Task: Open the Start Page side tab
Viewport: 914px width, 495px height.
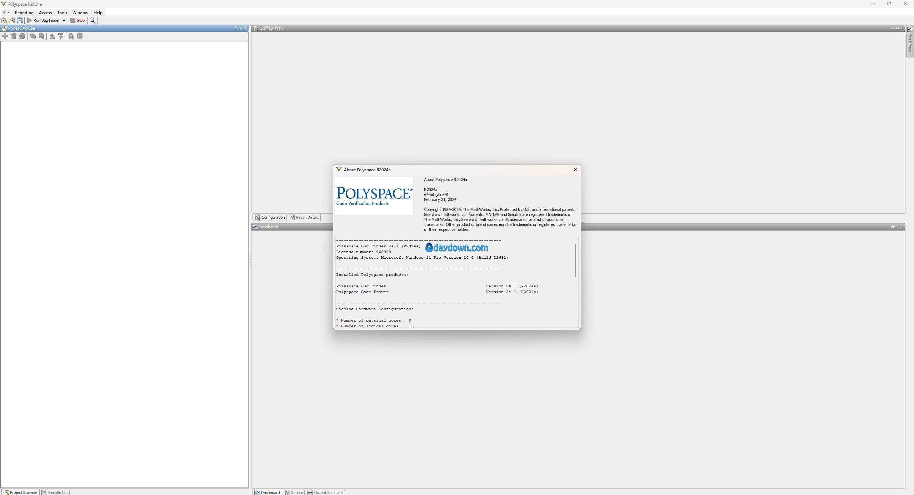Action: [x=910, y=41]
